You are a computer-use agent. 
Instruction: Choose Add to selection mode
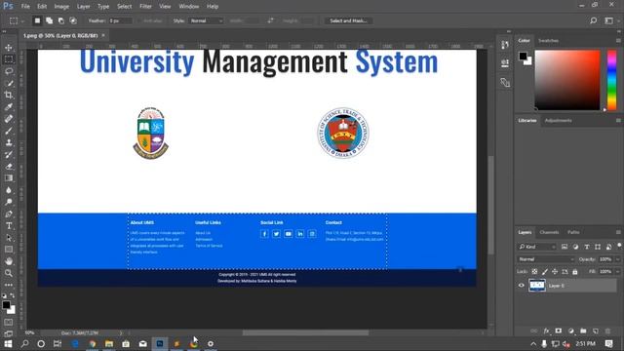49,20
